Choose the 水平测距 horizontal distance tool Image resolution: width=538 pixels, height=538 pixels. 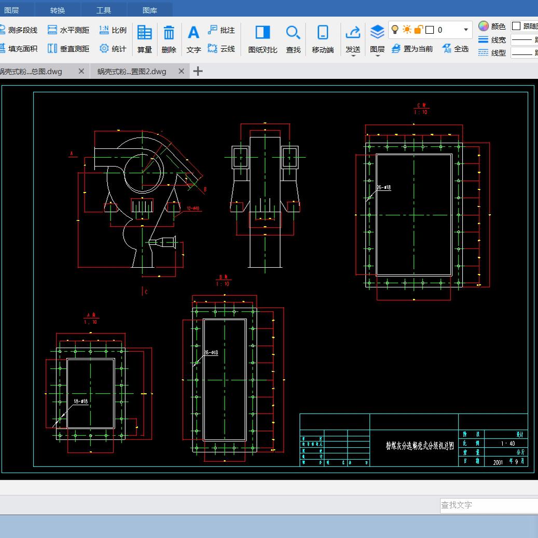pyautogui.click(x=68, y=30)
